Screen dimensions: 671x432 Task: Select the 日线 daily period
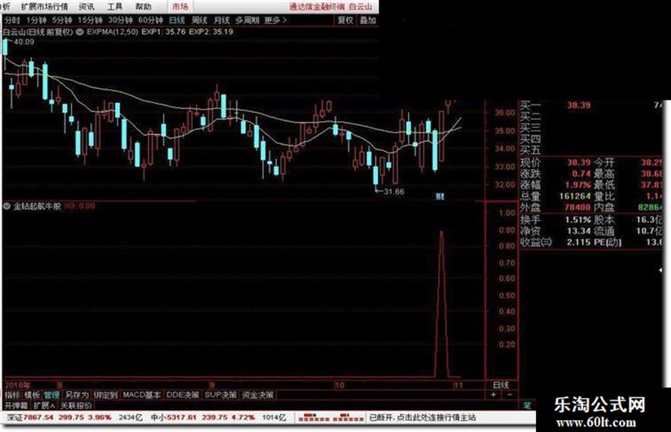point(177,20)
